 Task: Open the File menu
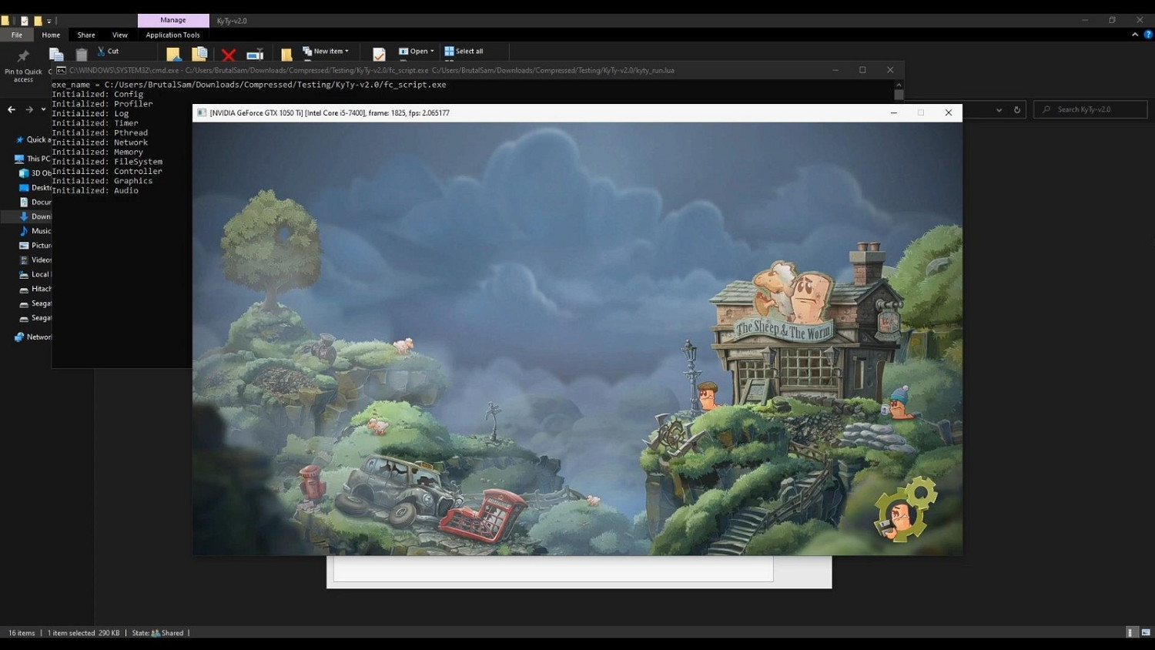coord(16,35)
